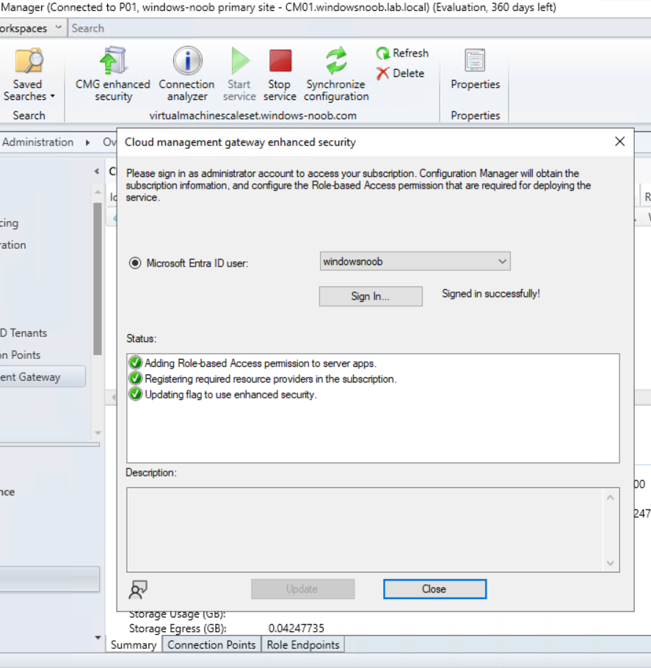Click the Storage Egress value 0.04247735
Image resolution: width=651 pixels, height=668 pixels.
(x=296, y=628)
